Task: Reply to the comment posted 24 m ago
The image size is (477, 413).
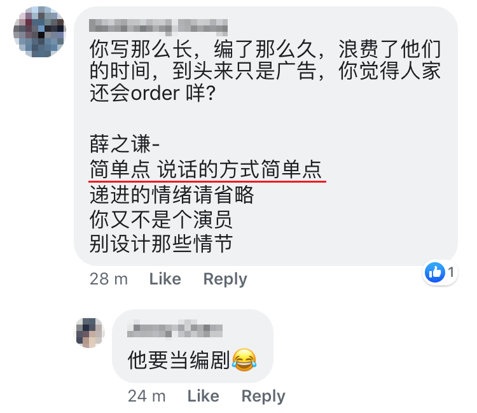Action: pyautogui.click(x=263, y=396)
